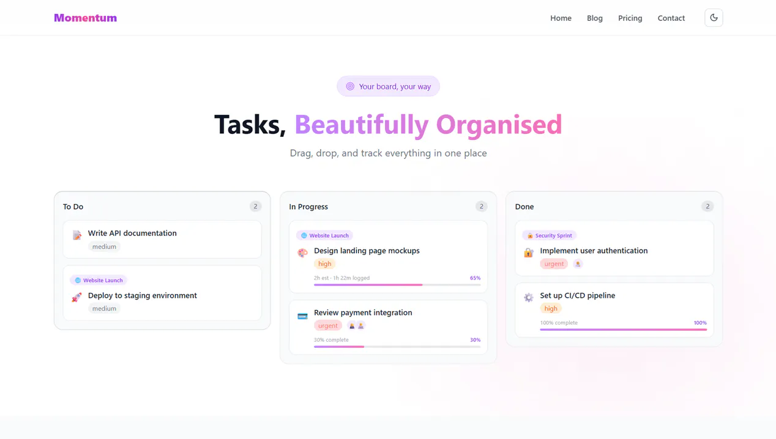The image size is (776, 439).
Task: Open the Implement user authentication task
Action: pos(614,248)
